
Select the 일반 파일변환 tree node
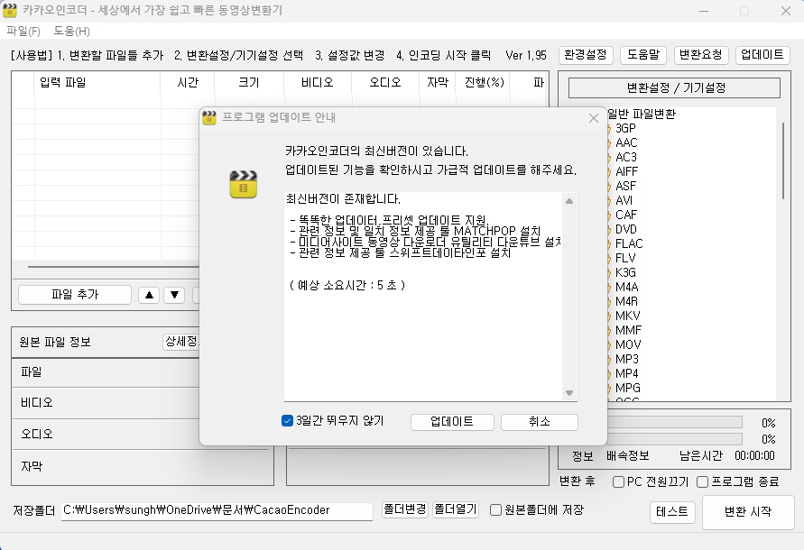pyautogui.click(x=641, y=114)
